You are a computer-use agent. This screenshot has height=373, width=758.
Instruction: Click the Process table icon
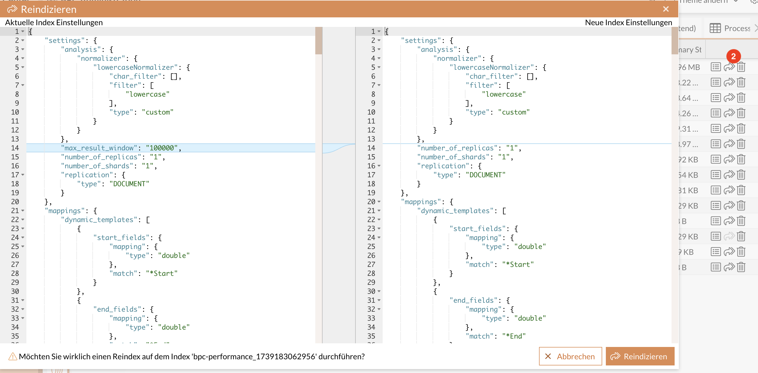(x=715, y=28)
